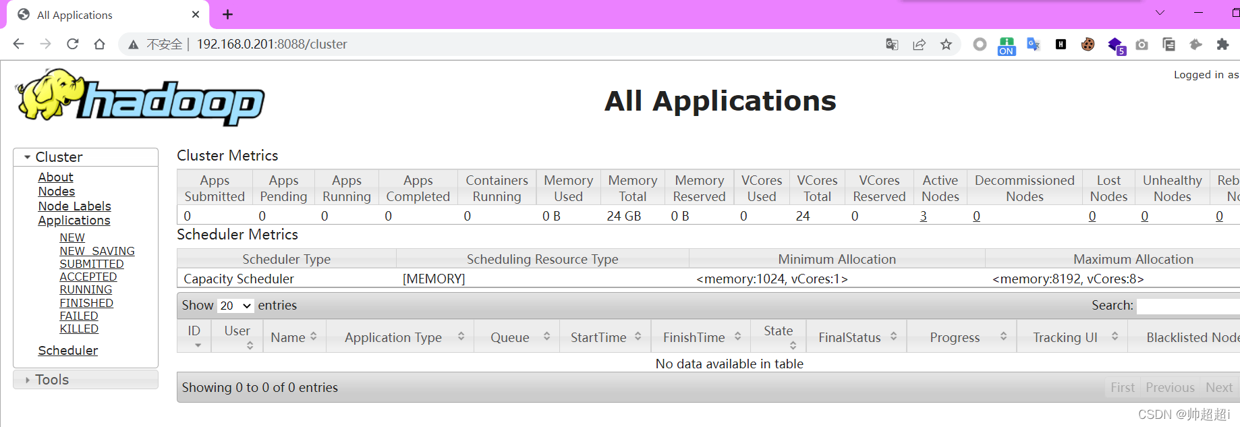Image resolution: width=1240 pixels, height=427 pixels.
Task: Click the not-secure warning icon
Action: pyautogui.click(x=134, y=45)
